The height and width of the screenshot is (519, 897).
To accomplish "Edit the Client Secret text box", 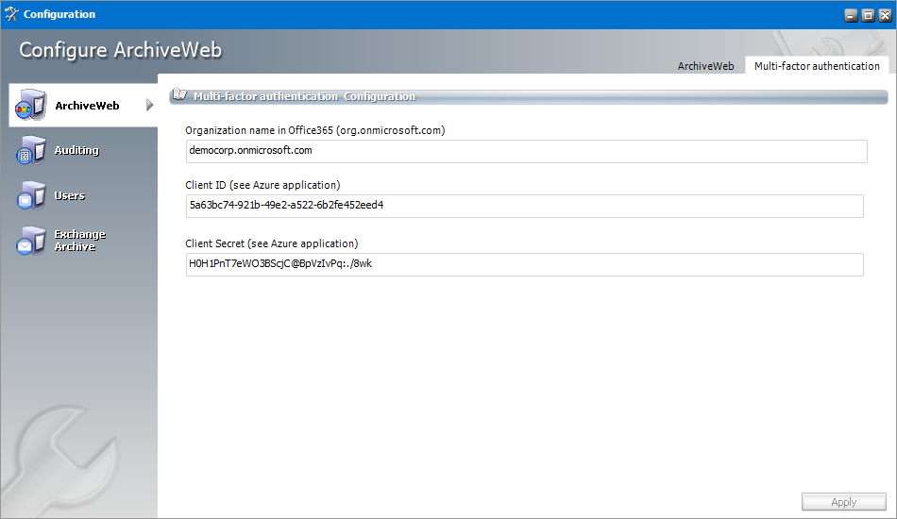I will click(x=524, y=264).
